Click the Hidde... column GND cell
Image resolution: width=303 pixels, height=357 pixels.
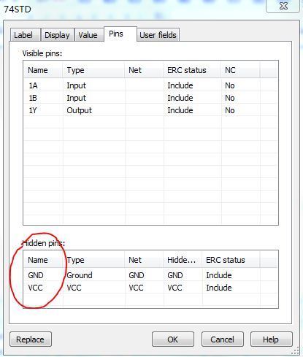(x=175, y=275)
